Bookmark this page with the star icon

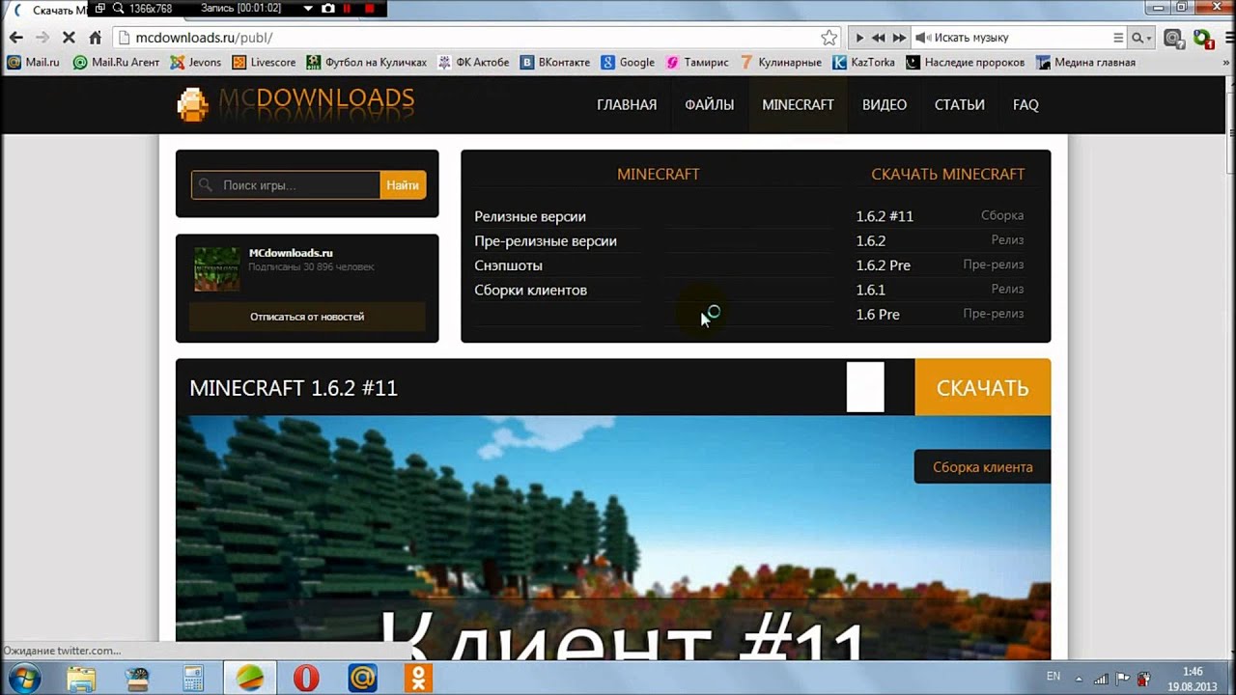pos(829,38)
